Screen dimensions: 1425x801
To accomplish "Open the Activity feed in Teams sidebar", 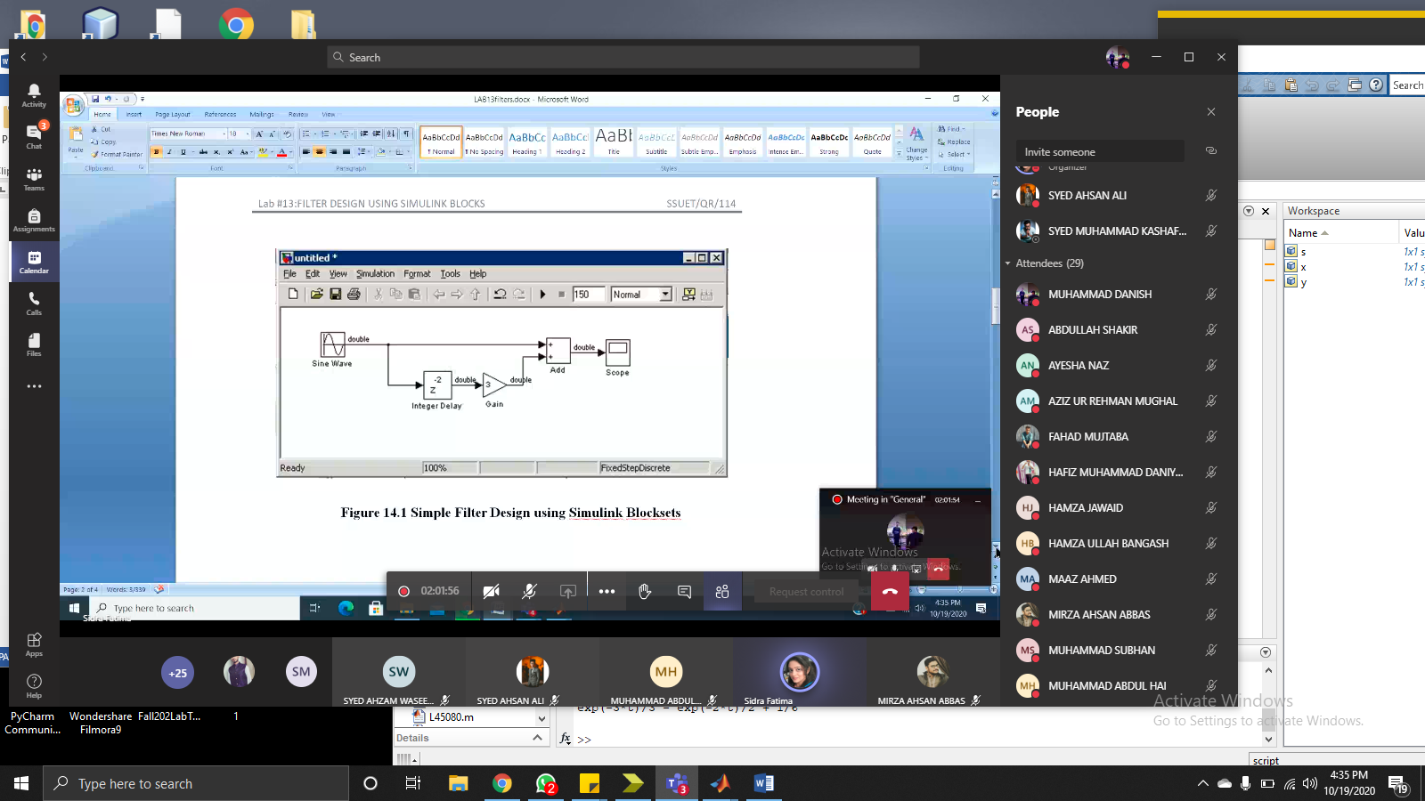I will (34, 95).
